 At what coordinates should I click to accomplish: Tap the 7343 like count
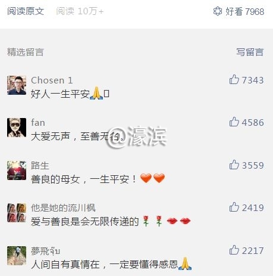[253, 80]
